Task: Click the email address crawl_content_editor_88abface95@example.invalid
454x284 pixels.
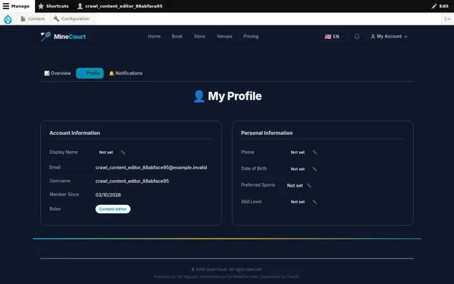Action: [x=151, y=168]
